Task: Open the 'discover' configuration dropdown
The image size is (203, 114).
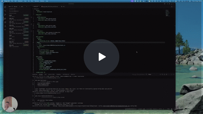Action: (x=17, y=7)
